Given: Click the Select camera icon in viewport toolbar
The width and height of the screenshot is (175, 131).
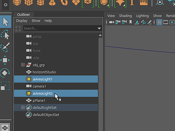Looking at the screenshot, I should click(112, 22).
